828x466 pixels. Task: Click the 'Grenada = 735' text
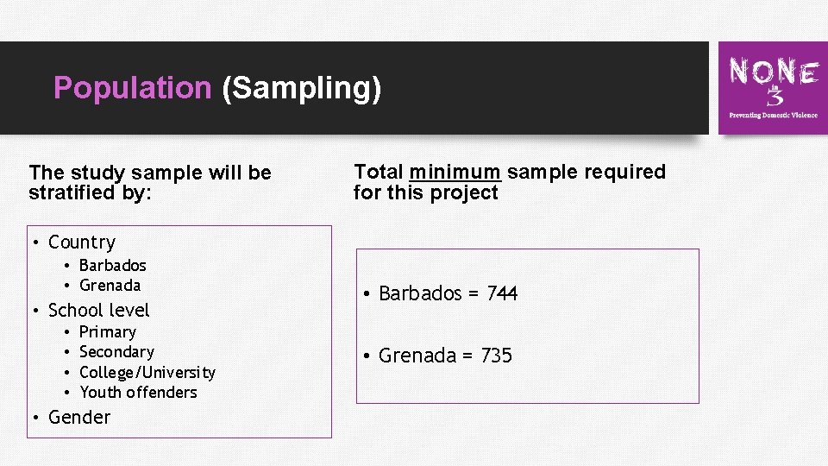(445, 356)
